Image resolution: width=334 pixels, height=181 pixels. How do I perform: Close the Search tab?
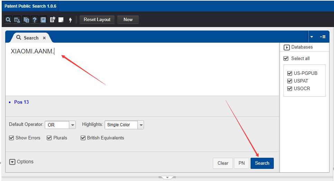coord(44,38)
